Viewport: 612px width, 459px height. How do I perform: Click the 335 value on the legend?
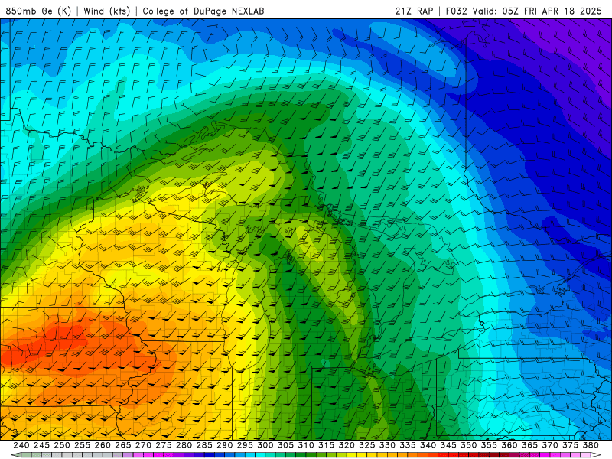(407, 445)
